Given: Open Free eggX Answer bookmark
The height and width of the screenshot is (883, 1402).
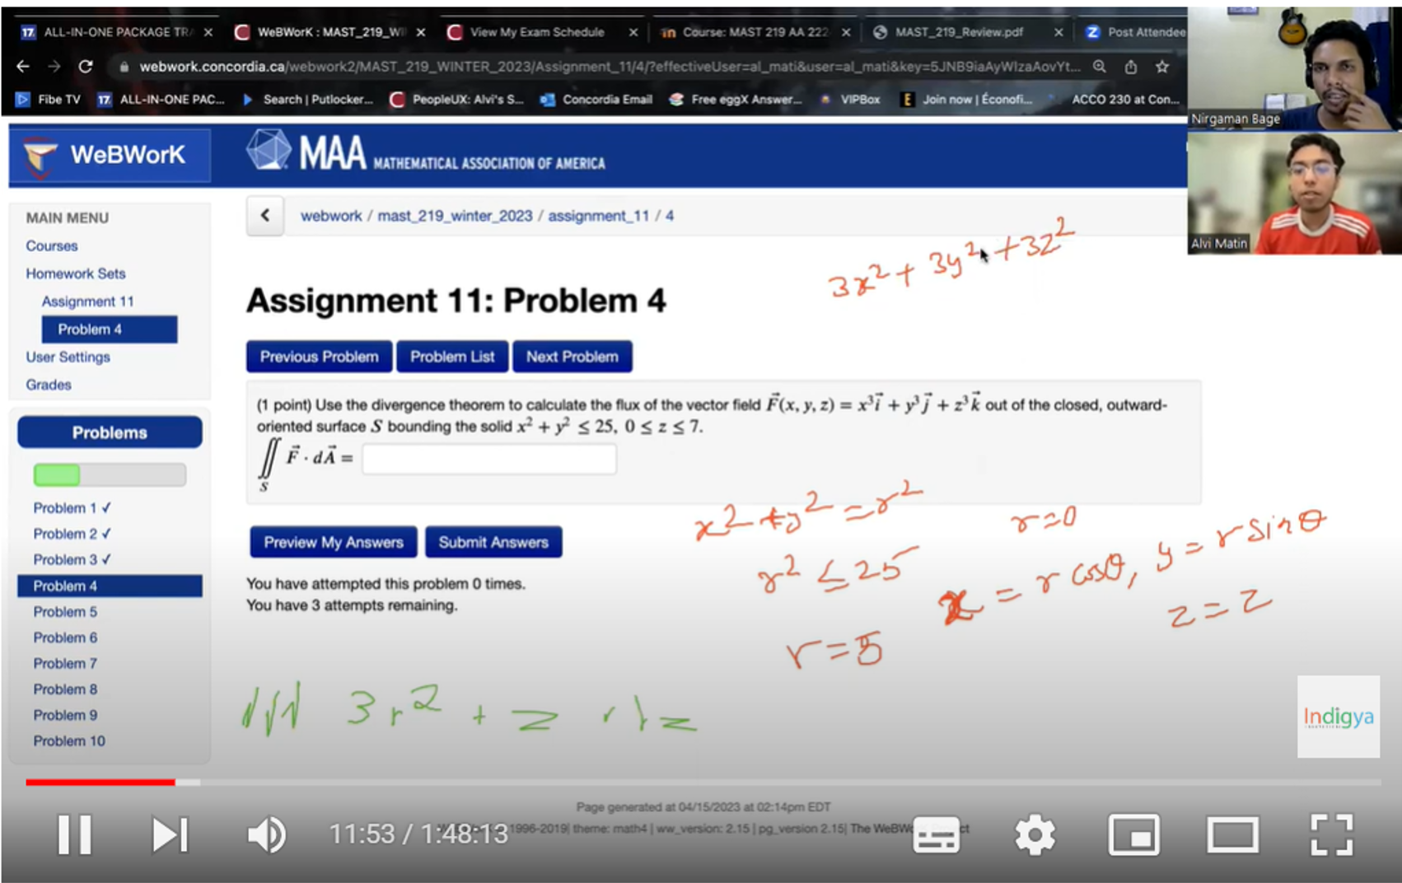Looking at the screenshot, I should pyautogui.click(x=736, y=100).
